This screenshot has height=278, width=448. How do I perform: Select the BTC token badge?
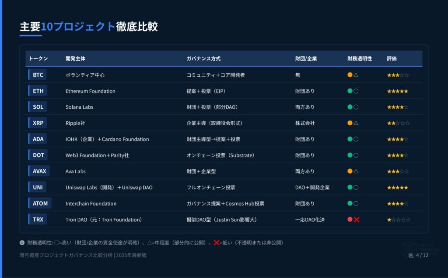point(38,75)
